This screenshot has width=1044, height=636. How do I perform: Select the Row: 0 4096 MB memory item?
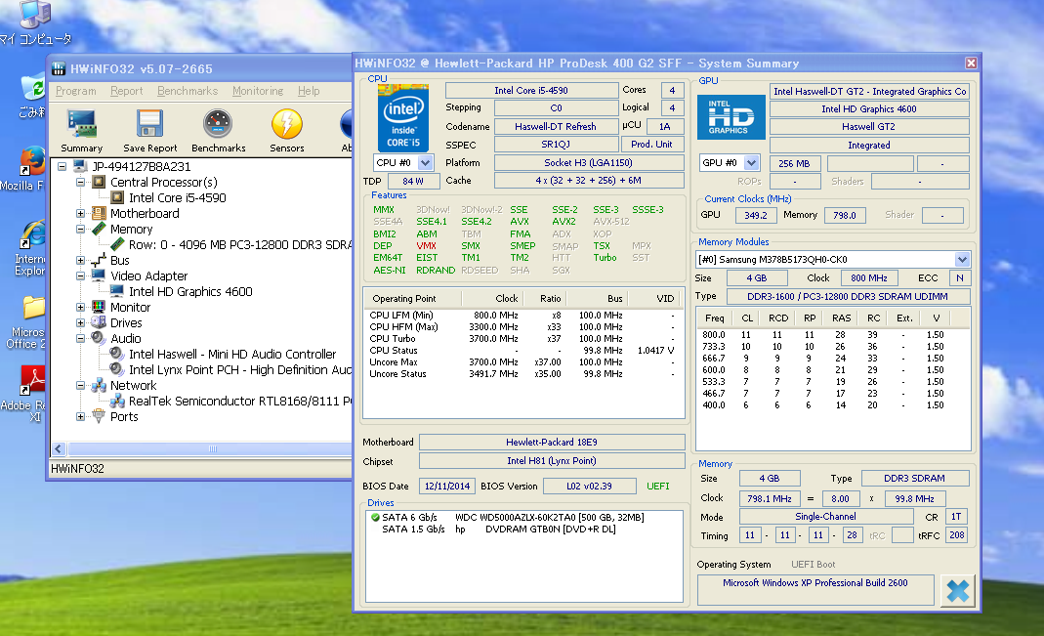239,244
